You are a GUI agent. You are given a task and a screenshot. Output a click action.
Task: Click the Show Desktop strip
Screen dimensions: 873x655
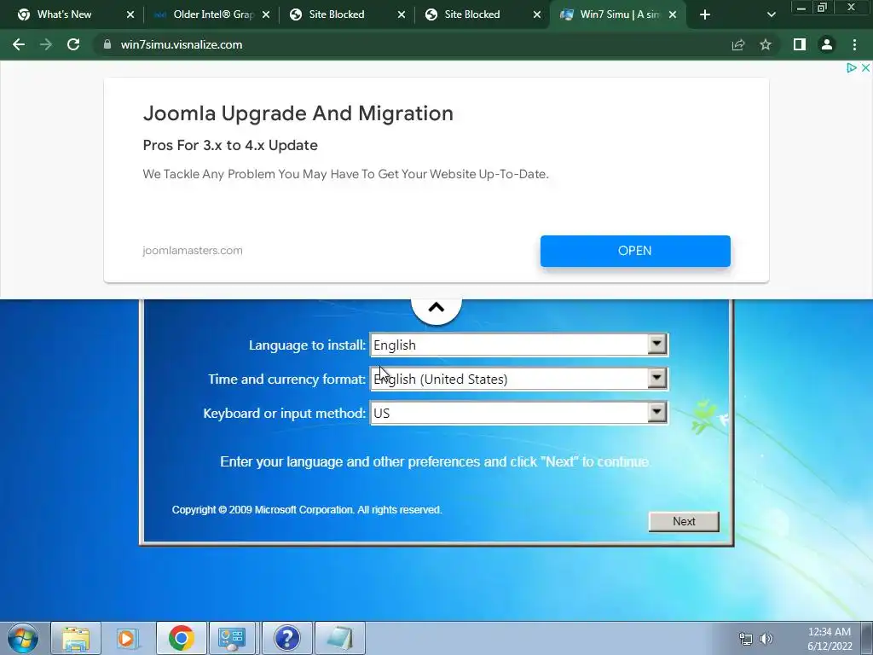pyautogui.click(x=867, y=638)
